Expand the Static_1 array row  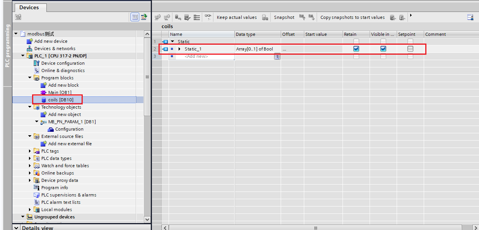click(x=179, y=49)
